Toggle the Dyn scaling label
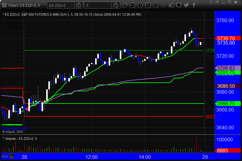The image size is (242, 161). [x=5, y=156]
